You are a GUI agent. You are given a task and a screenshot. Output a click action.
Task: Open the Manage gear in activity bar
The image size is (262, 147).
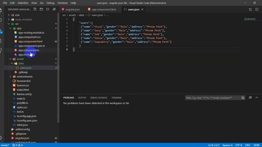(1, 138)
